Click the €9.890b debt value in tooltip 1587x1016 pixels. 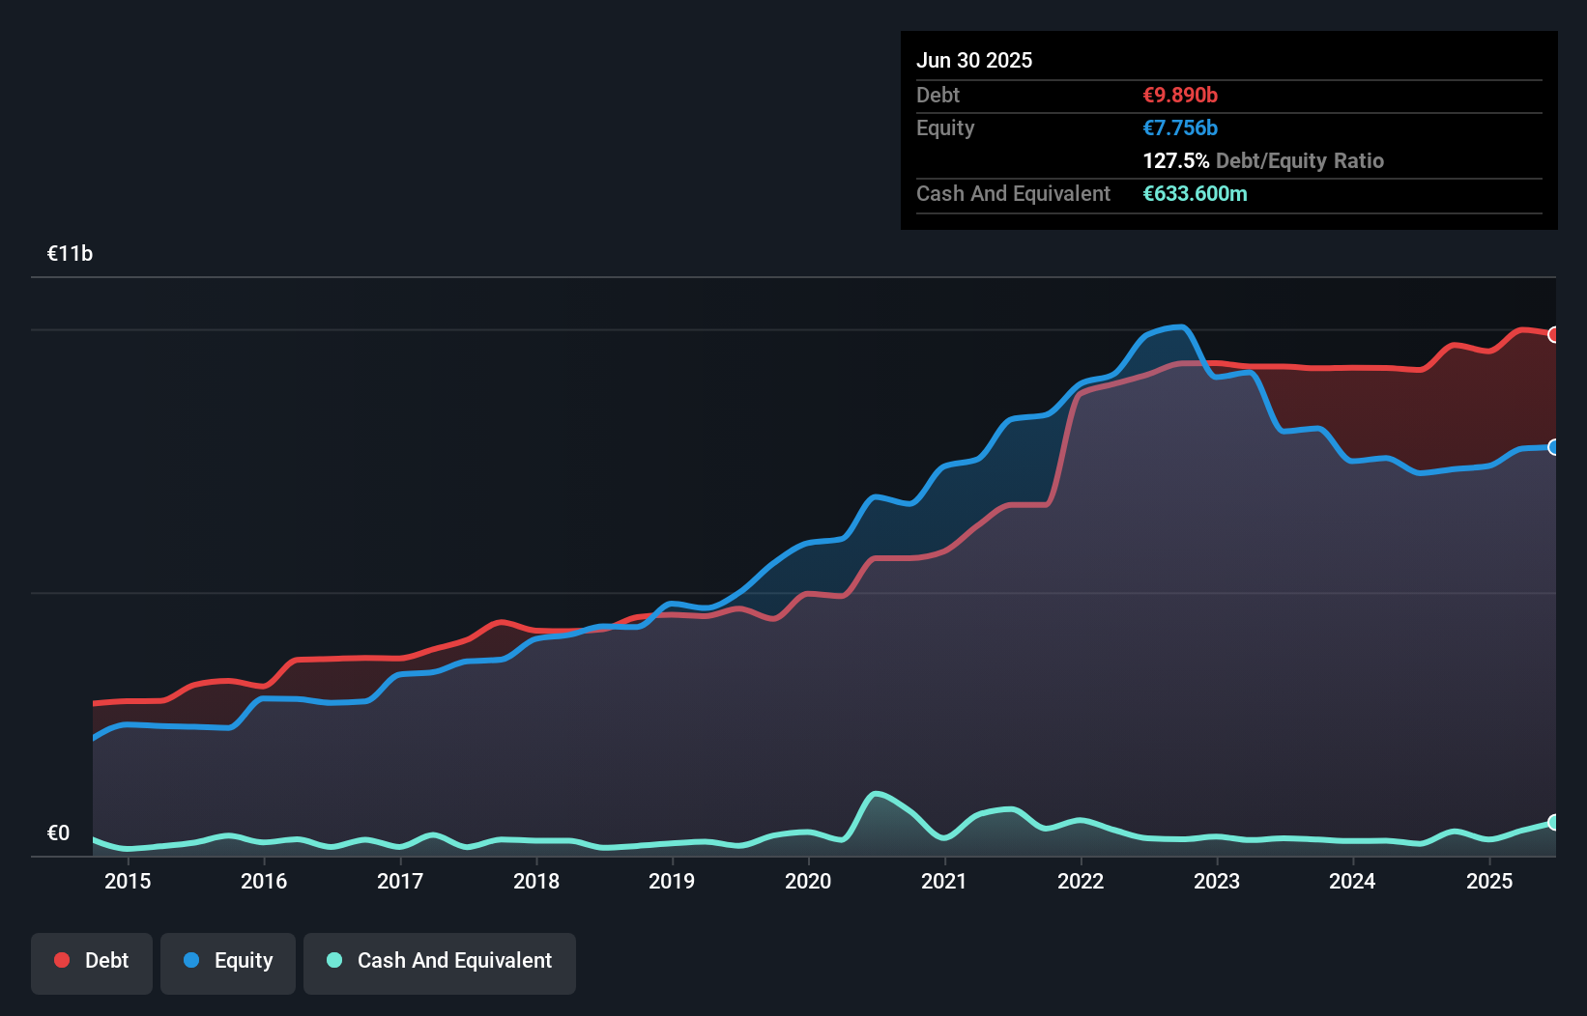click(1180, 95)
